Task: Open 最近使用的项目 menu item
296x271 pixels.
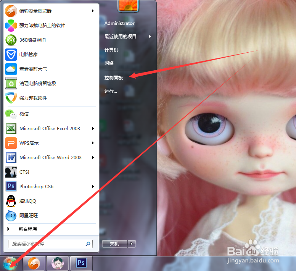Action: coord(121,37)
